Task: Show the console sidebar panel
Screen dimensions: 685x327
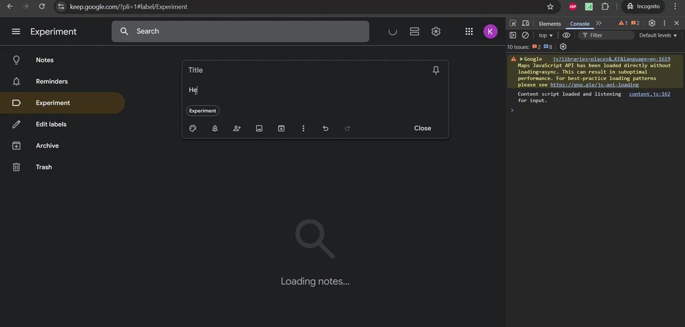Action: pyautogui.click(x=513, y=35)
